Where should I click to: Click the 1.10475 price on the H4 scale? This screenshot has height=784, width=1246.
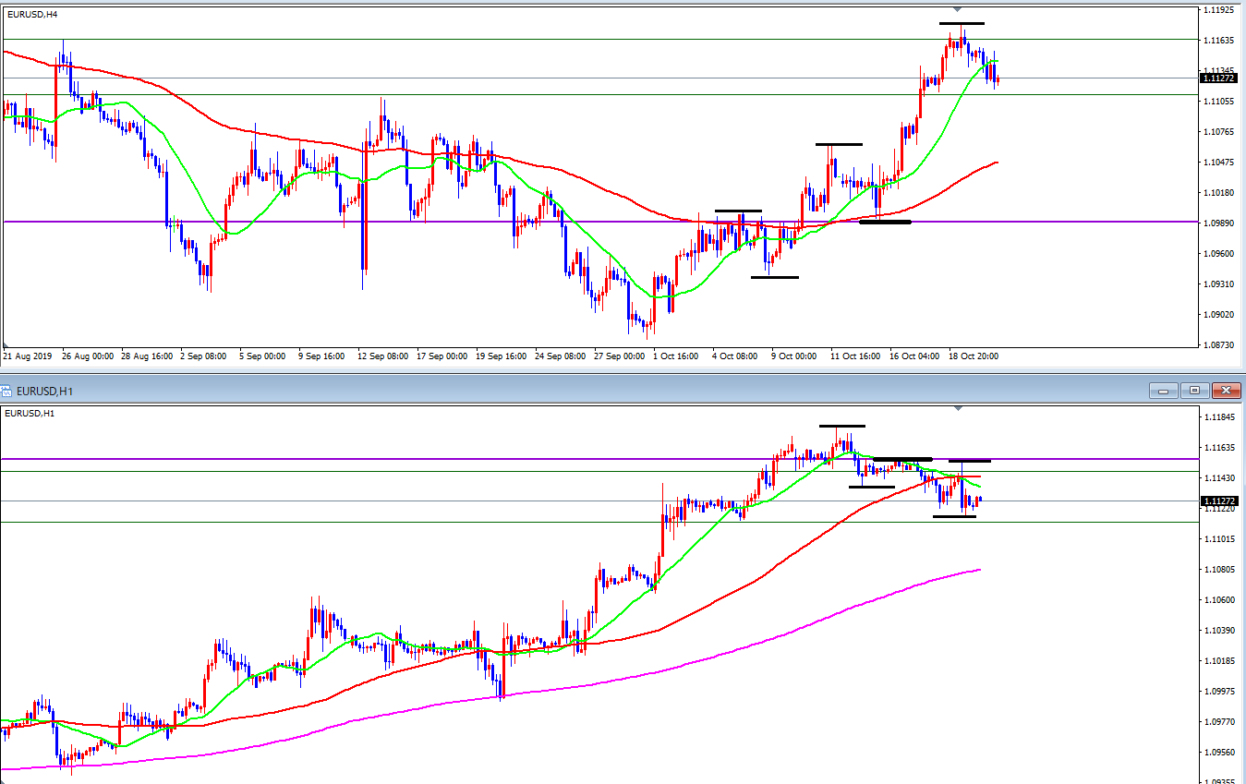click(x=1220, y=163)
